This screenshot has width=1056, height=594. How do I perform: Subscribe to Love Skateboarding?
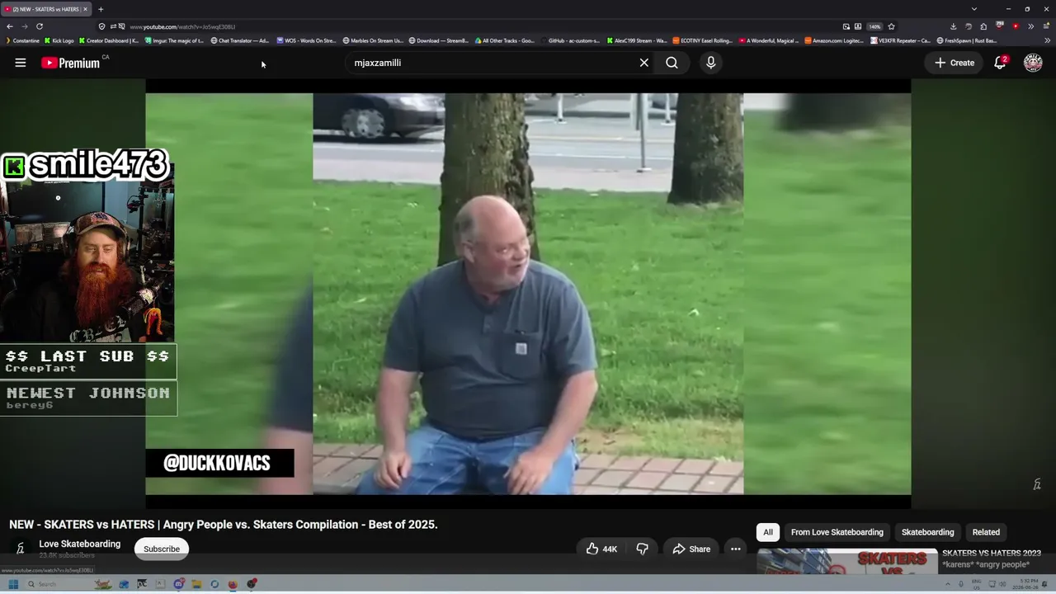point(162,549)
